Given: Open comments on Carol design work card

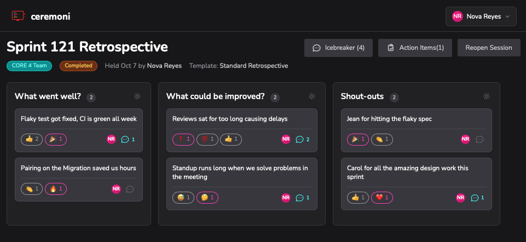Looking at the screenshot, I should [477, 198].
